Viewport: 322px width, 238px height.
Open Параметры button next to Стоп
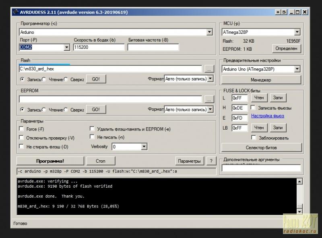pyautogui.click(x=189, y=161)
